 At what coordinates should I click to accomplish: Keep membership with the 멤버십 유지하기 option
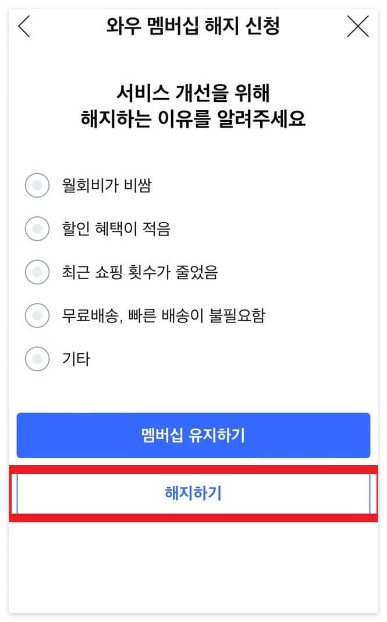[193, 435]
